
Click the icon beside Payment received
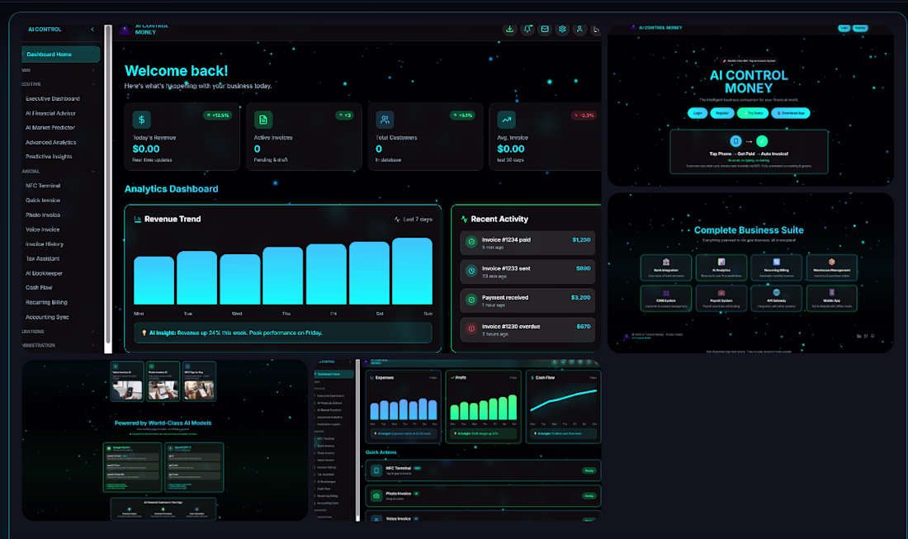[471, 300]
